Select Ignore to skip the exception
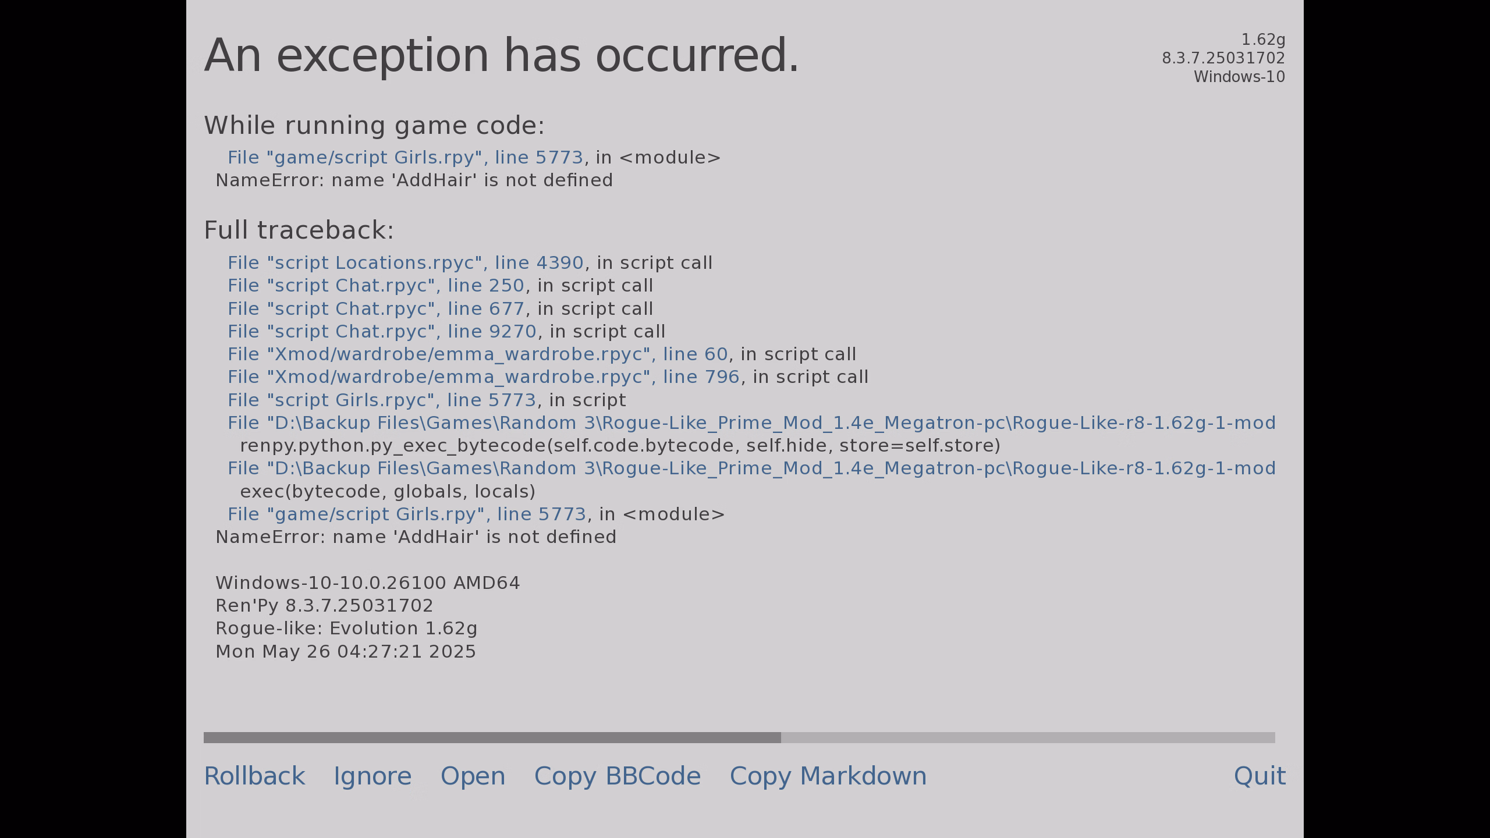 (x=372, y=776)
